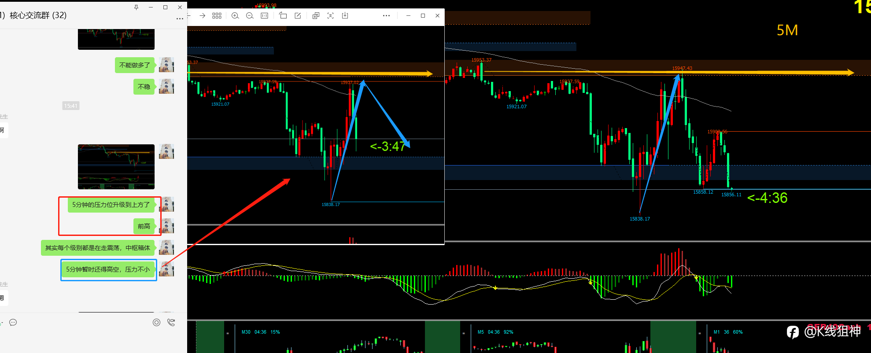Close the chat window
The image size is (871, 353).
180,7
